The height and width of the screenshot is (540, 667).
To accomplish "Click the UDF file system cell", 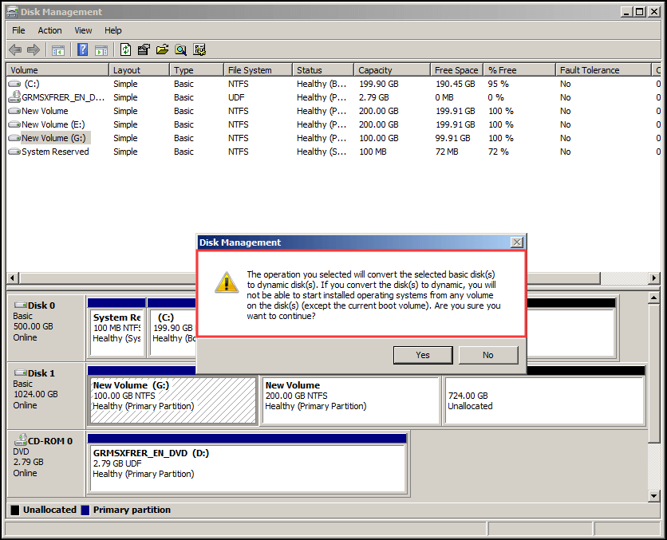I will coord(236,97).
